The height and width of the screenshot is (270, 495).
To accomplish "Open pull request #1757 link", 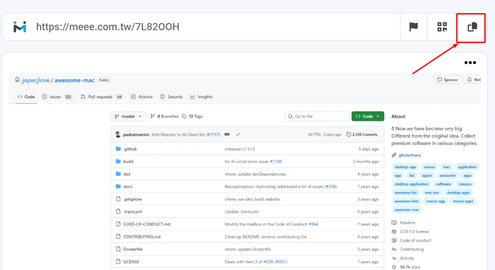I will click(213, 135).
